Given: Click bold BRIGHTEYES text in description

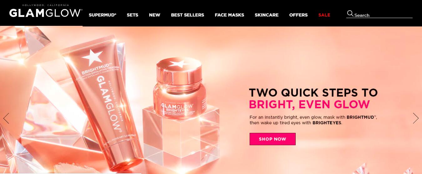Looking at the screenshot, I should (x=327, y=123).
